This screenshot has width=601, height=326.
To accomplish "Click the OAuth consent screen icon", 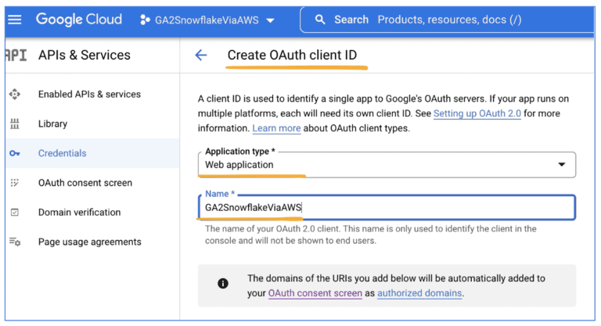I will 15,183.
